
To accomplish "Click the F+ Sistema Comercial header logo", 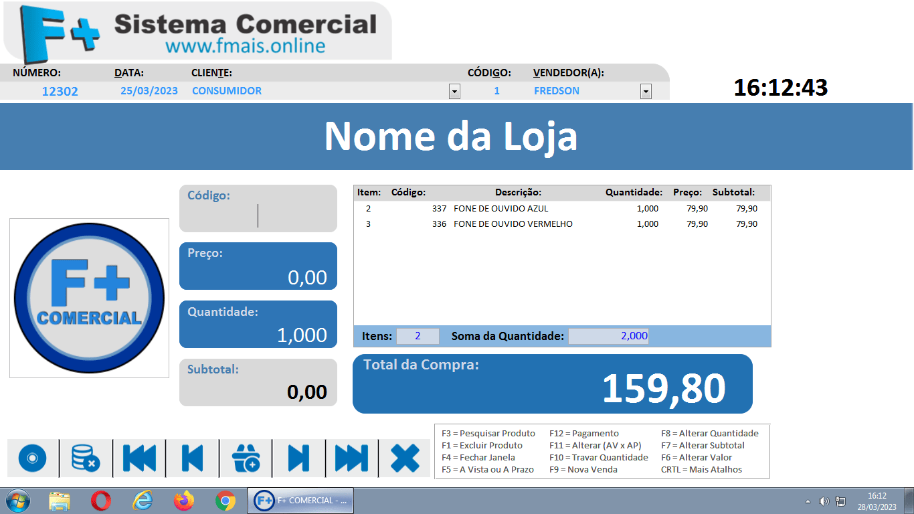I will point(198,32).
